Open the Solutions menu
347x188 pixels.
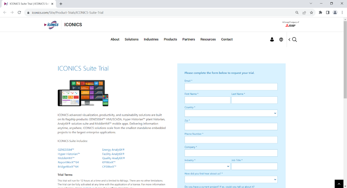tap(131, 40)
